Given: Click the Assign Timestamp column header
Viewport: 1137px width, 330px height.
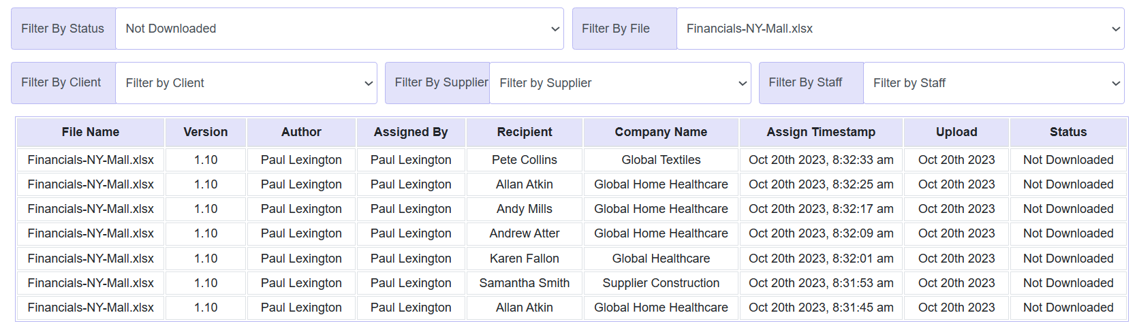Looking at the screenshot, I should pos(821,132).
